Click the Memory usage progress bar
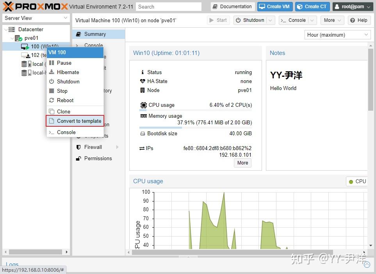Image resolution: width=376 pixels, height=274 pixels. (x=196, y=127)
